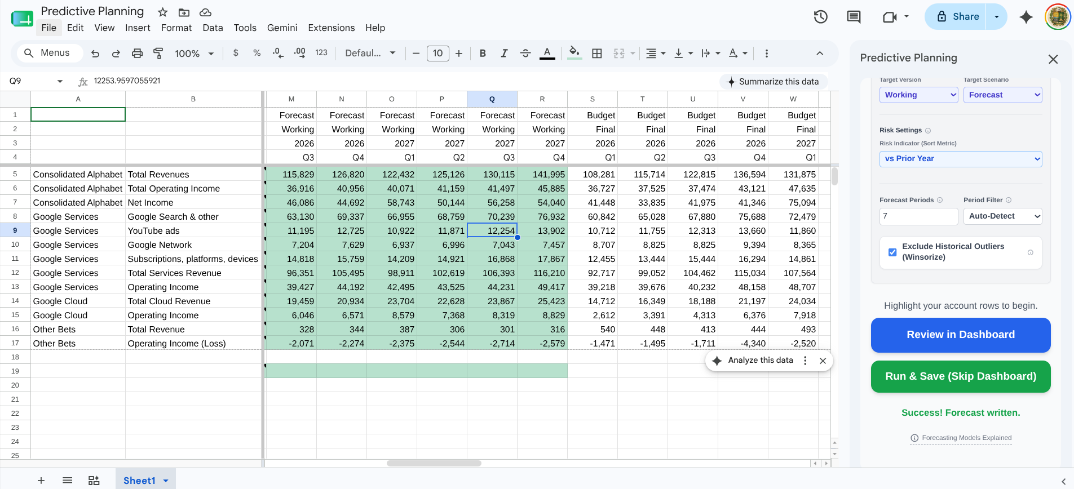
Task: Open the fill color picker
Action: (x=574, y=53)
